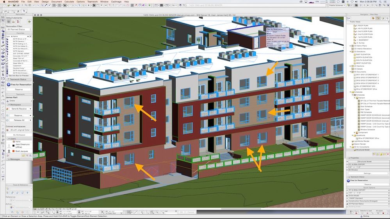Open the Sketch Render view

coord(358,144)
